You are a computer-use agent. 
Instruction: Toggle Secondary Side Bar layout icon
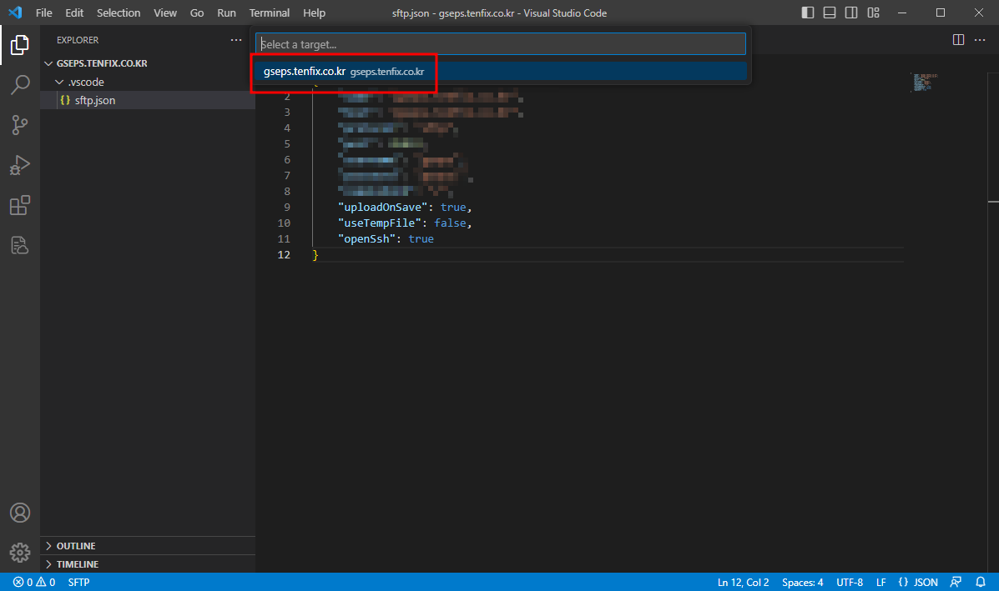click(850, 13)
